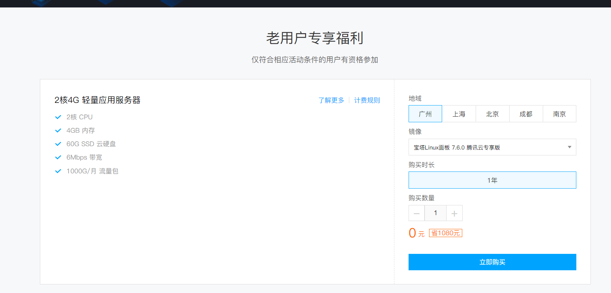Click the 0 元 price text
The image size is (611, 293).
click(416, 233)
